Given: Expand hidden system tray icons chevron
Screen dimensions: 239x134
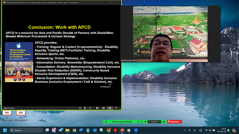Looking at the screenshot, I should tap(185, 130).
